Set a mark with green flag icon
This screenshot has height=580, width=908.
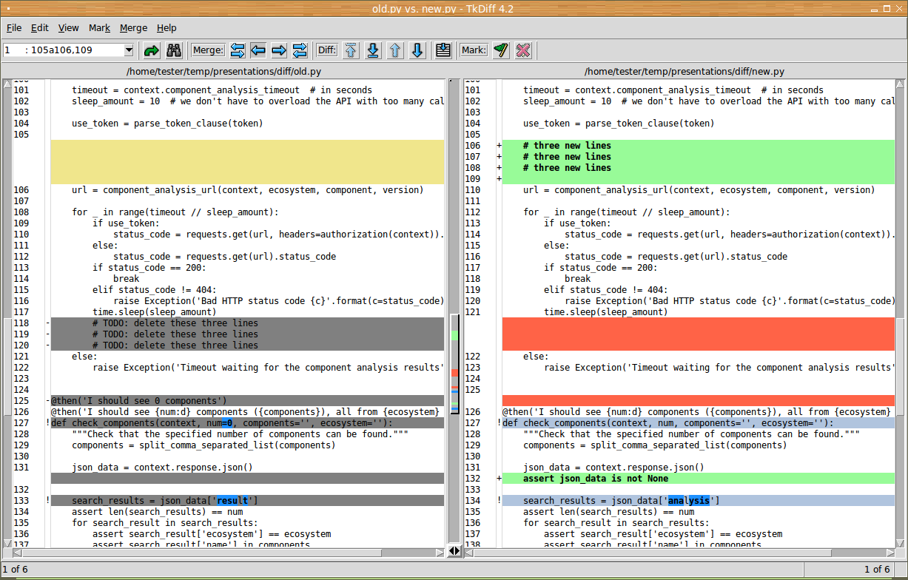click(x=501, y=50)
